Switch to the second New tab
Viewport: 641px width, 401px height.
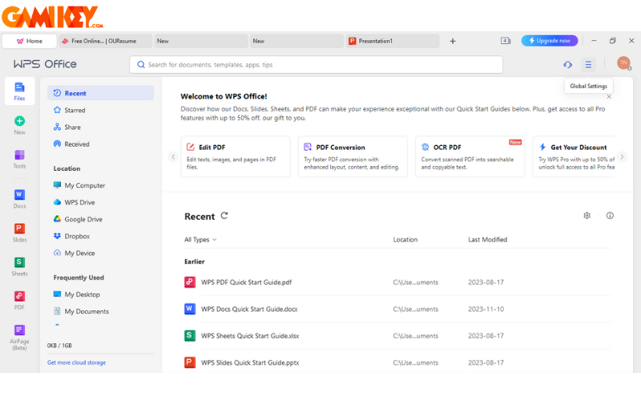(296, 41)
